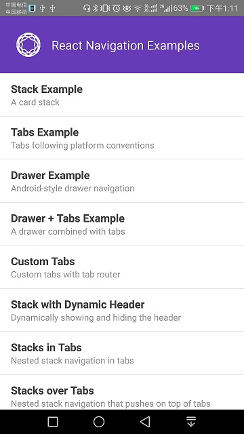
Task: Tap the battery indicator in status bar
Action: point(197,8)
